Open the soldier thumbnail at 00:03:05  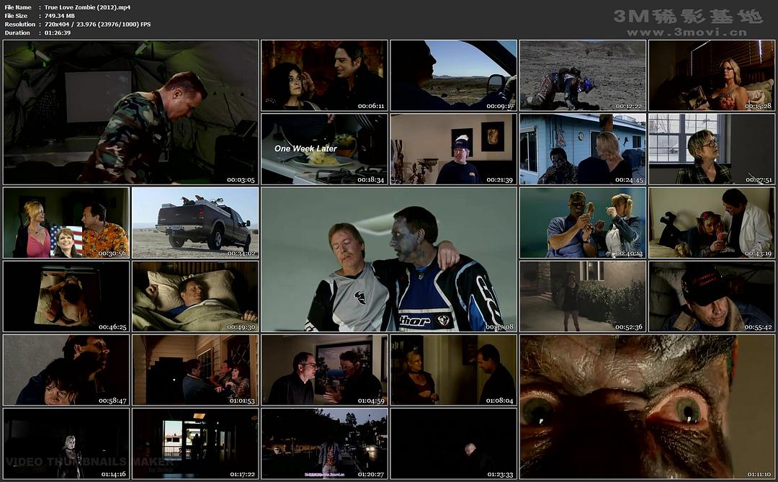click(x=130, y=112)
